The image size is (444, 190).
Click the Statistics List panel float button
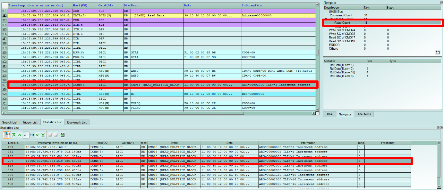click(439, 128)
